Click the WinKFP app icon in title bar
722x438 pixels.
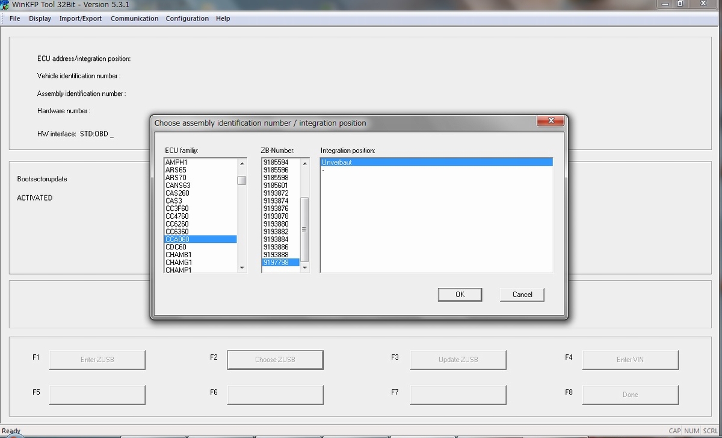(x=5, y=4)
